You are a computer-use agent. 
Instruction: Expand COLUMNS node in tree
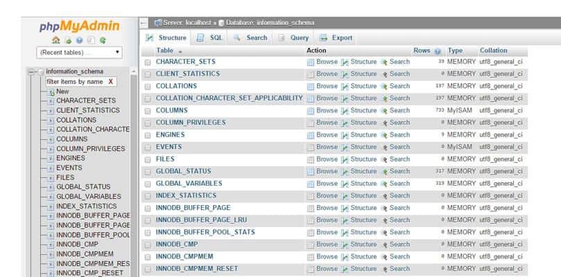51,139
